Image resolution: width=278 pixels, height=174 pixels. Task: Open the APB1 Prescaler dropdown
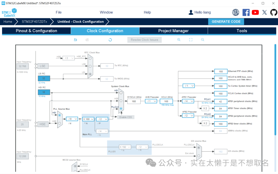(x=188, y=101)
